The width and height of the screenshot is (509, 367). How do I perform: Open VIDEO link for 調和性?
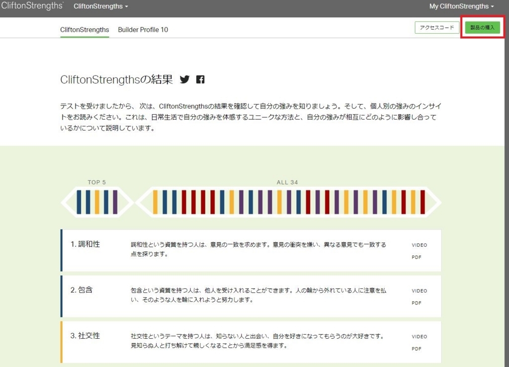(420, 245)
